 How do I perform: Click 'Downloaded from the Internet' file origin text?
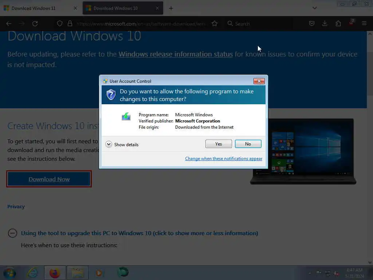(204, 127)
